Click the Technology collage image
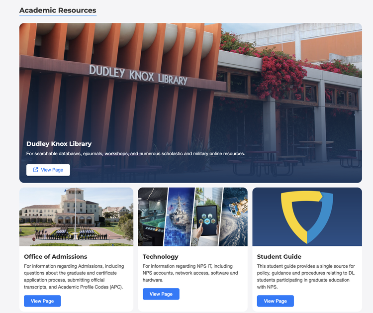 click(192, 217)
